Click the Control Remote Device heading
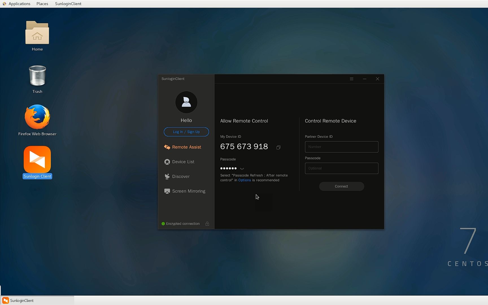The height and width of the screenshot is (305, 488). click(x=330, y=121)
